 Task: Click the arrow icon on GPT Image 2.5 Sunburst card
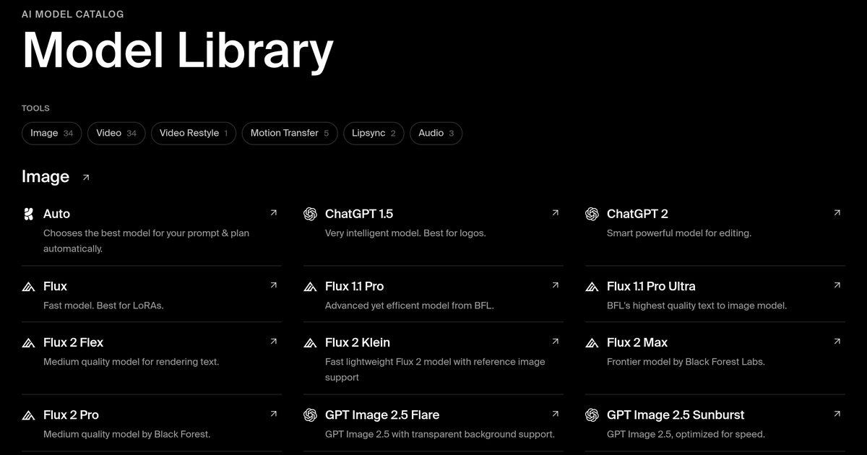837,414
